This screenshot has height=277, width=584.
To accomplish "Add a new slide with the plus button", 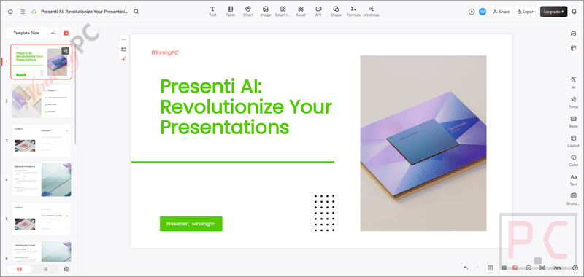I will (53, 33).
